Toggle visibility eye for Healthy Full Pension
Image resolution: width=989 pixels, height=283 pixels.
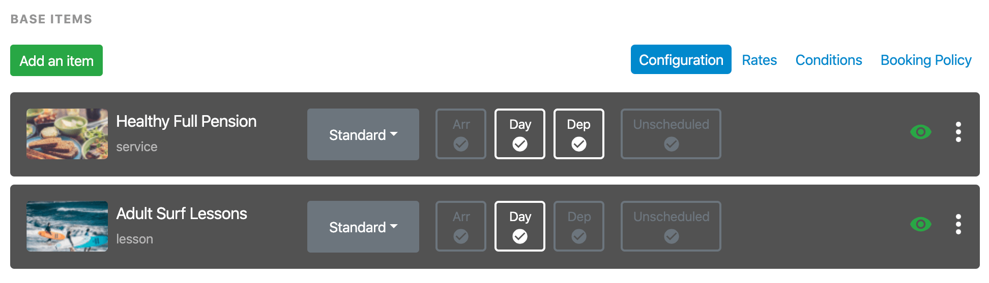(920, 132)
